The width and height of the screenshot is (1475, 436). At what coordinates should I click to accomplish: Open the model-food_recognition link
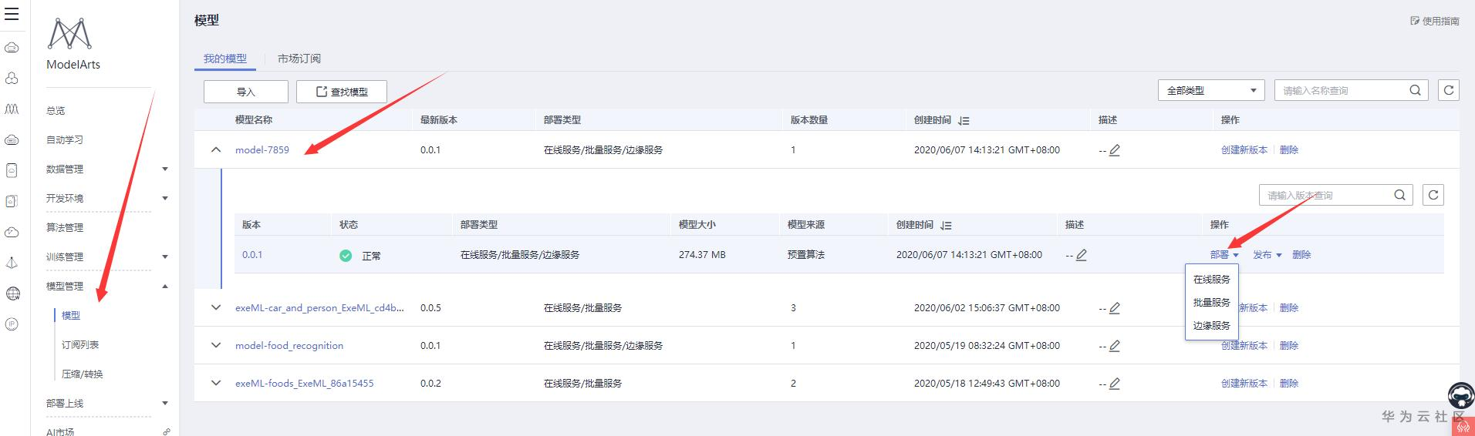tap(289, 346)
